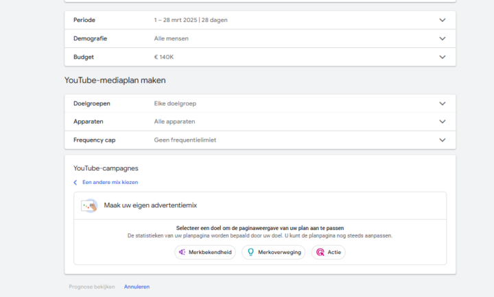The image size is (494, 297).
Task: Expand the Periode row chevron
Action: click(443, 20)
